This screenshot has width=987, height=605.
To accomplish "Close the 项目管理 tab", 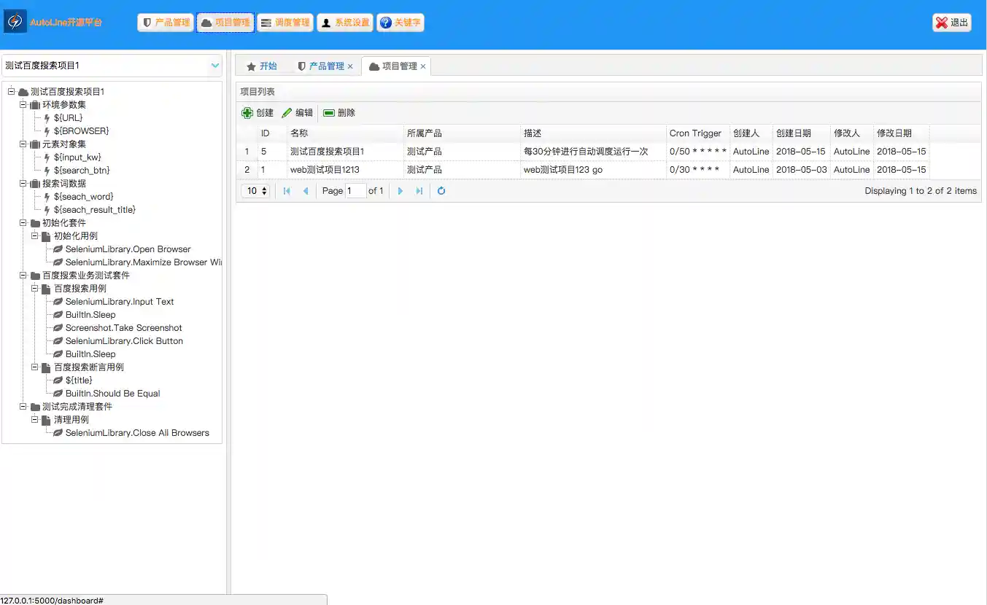I will point(423,66).
